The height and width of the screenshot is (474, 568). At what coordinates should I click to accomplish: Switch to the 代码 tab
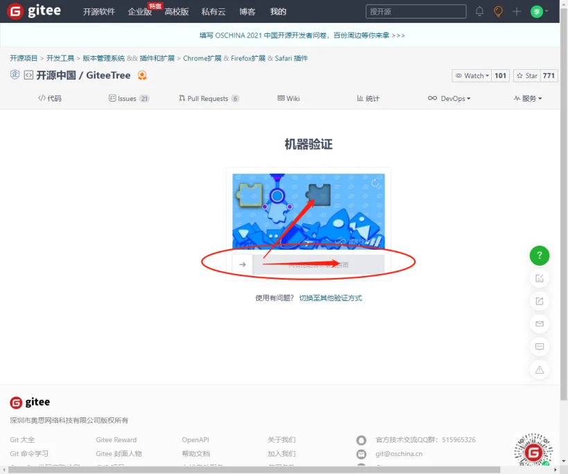pos(50,98)
